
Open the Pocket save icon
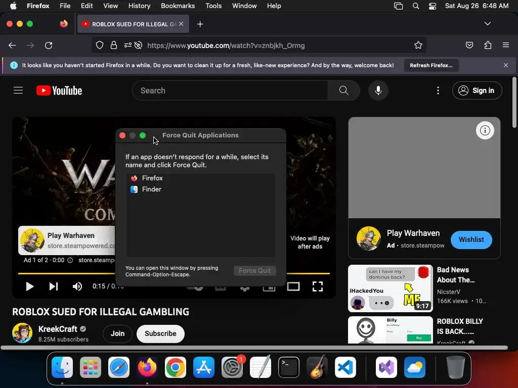coord(469,45)
